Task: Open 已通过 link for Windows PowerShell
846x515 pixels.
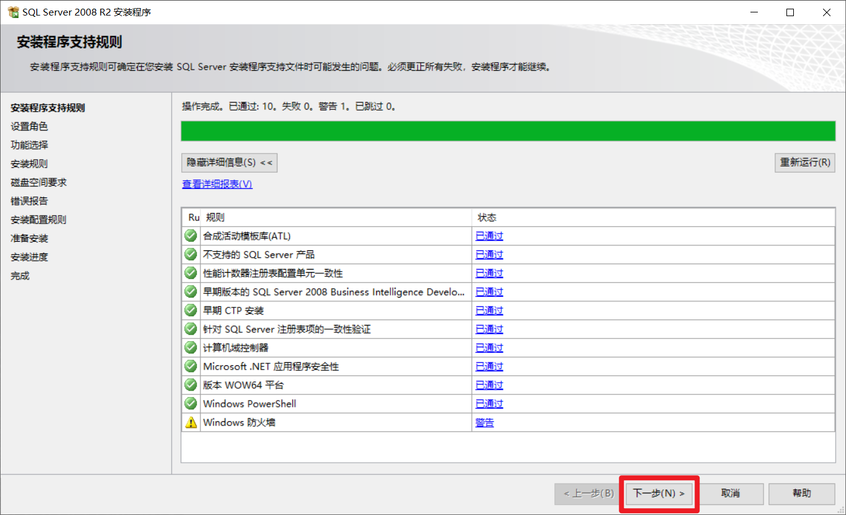Action: click(x=489, y=404)
